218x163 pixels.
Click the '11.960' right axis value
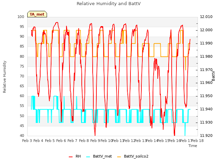pos(206,83)
